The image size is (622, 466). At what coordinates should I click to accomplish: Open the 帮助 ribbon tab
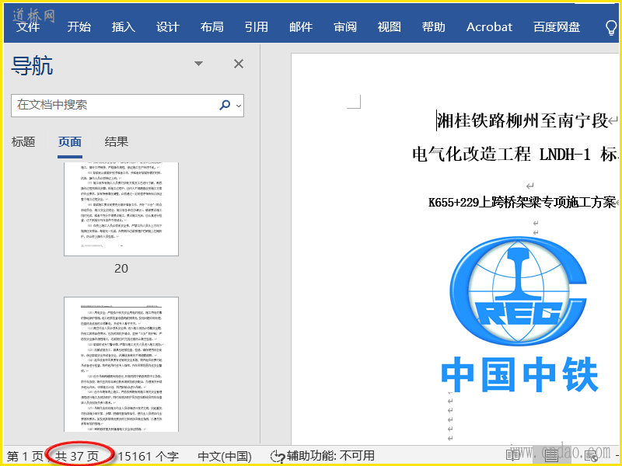pos(434,27)
